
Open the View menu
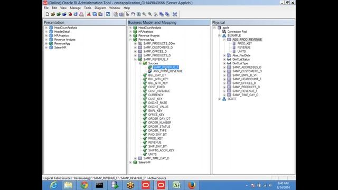click(x=63, y=8)
